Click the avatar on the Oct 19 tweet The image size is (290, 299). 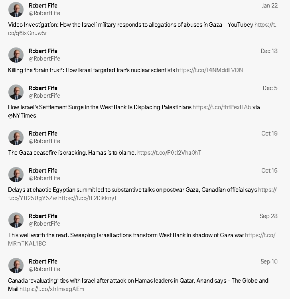pyautogui.click(x=16, y=137)
